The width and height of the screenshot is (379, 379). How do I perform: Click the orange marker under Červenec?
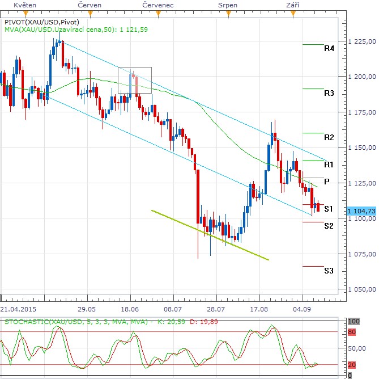click(x=159, y=12)
